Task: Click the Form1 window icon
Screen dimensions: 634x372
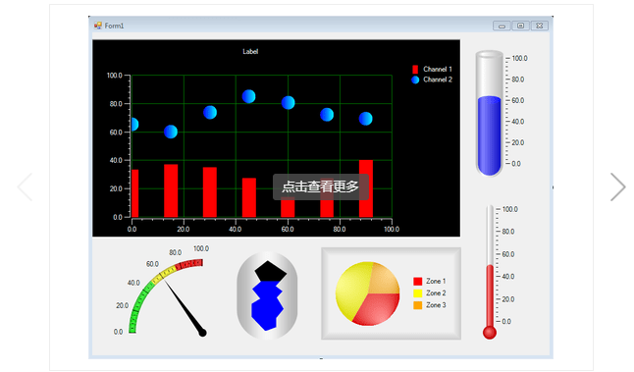Action: (x=97, y=26)
